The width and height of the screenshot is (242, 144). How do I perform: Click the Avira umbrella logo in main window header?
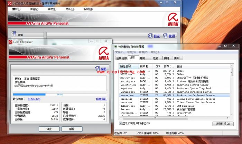pos(173,19)
